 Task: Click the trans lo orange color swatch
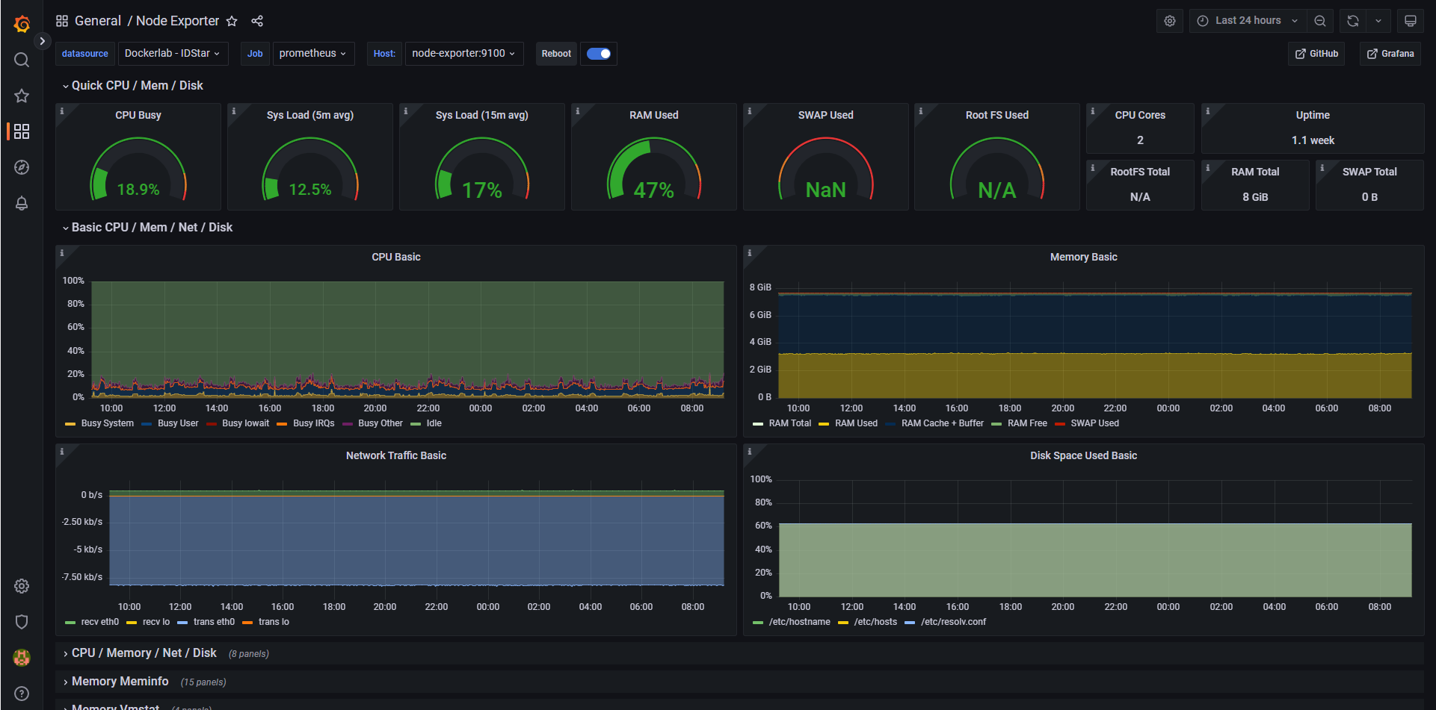pos(247,623)
